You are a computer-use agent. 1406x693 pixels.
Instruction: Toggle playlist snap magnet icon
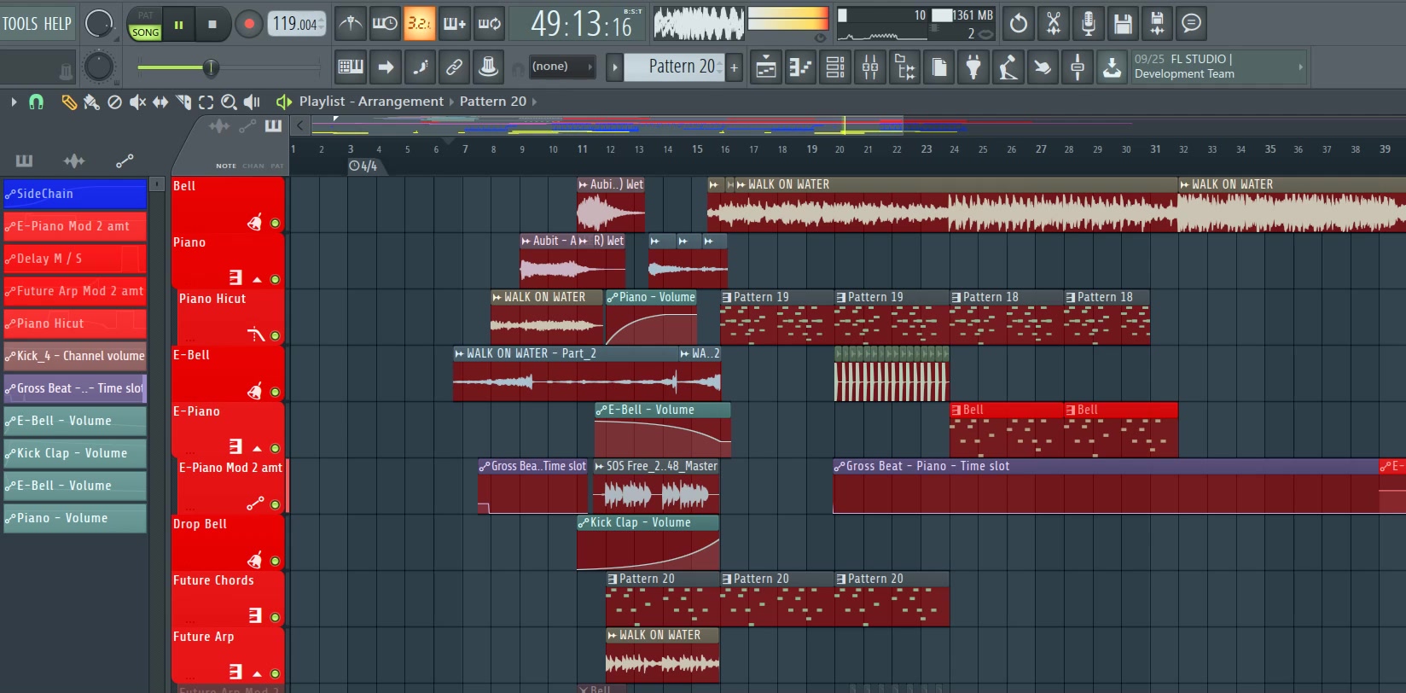click(36, 102)
